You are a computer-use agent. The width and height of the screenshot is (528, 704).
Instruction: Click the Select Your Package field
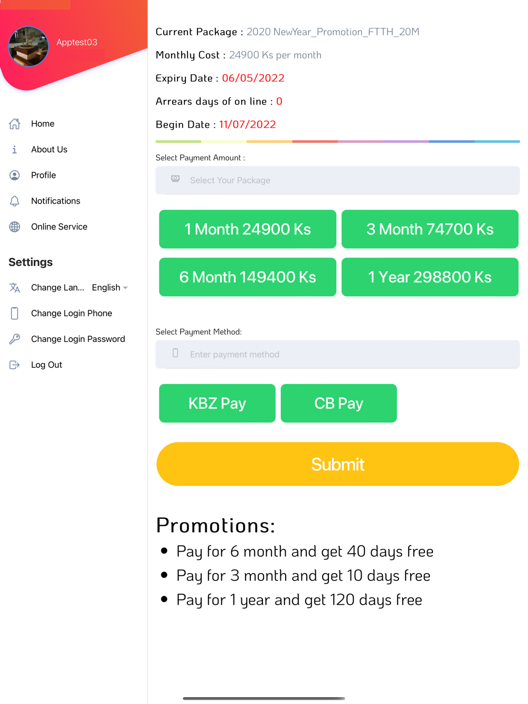point(337,180)
